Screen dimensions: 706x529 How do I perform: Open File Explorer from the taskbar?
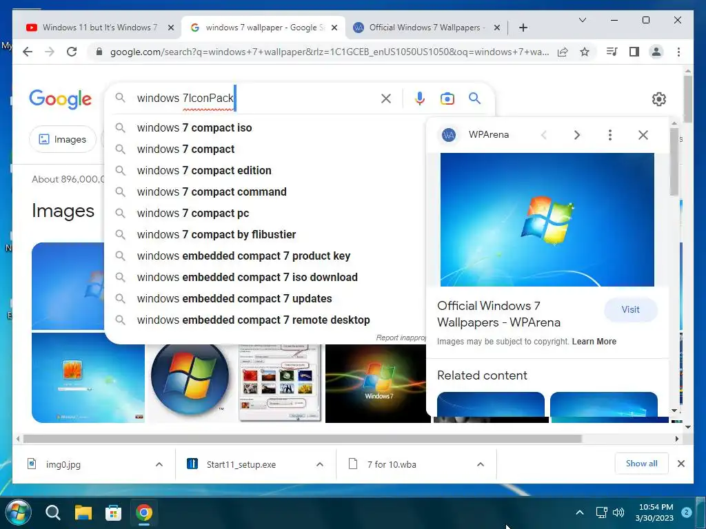tap(83, 512)
